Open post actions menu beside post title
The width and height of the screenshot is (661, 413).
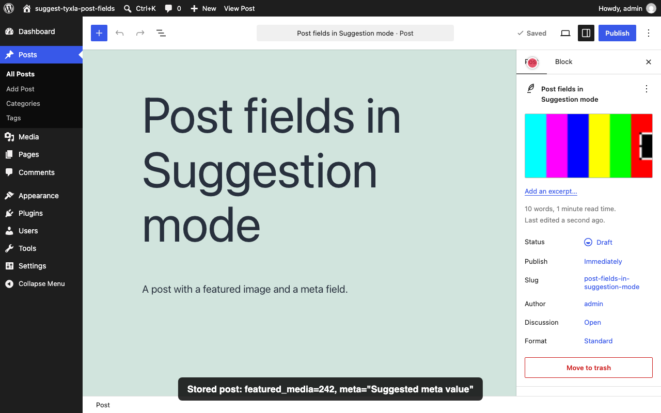tap(647, 89)
